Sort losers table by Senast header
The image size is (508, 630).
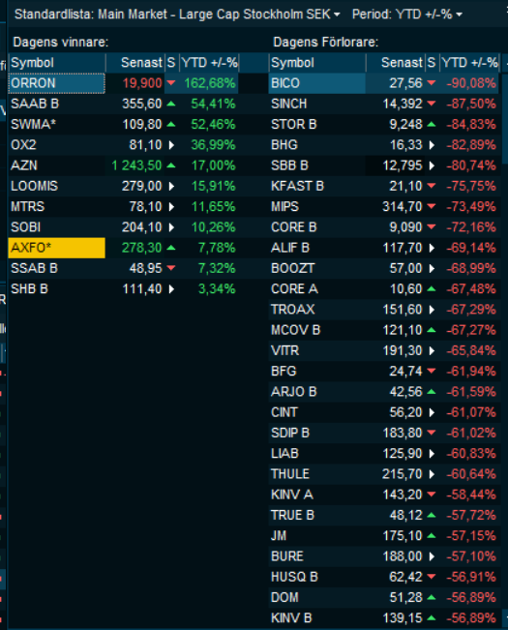395,63
